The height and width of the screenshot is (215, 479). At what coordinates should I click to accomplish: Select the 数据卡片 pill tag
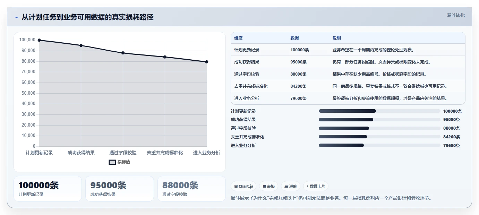[316, 186]
